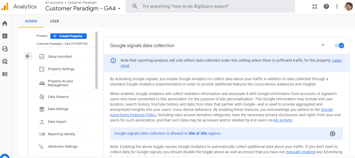Disable Google signals data collection
355x158 pixels.
[339, 45]
